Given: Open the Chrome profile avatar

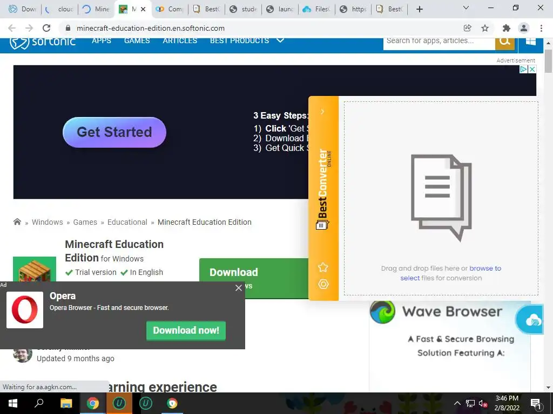Looking at the screenshot, I should coord(524,28).
